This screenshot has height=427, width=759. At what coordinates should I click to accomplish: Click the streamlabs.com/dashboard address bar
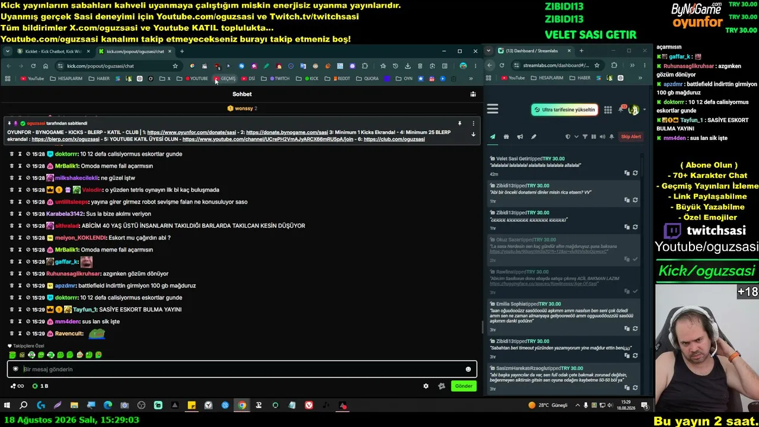[557, 66]
